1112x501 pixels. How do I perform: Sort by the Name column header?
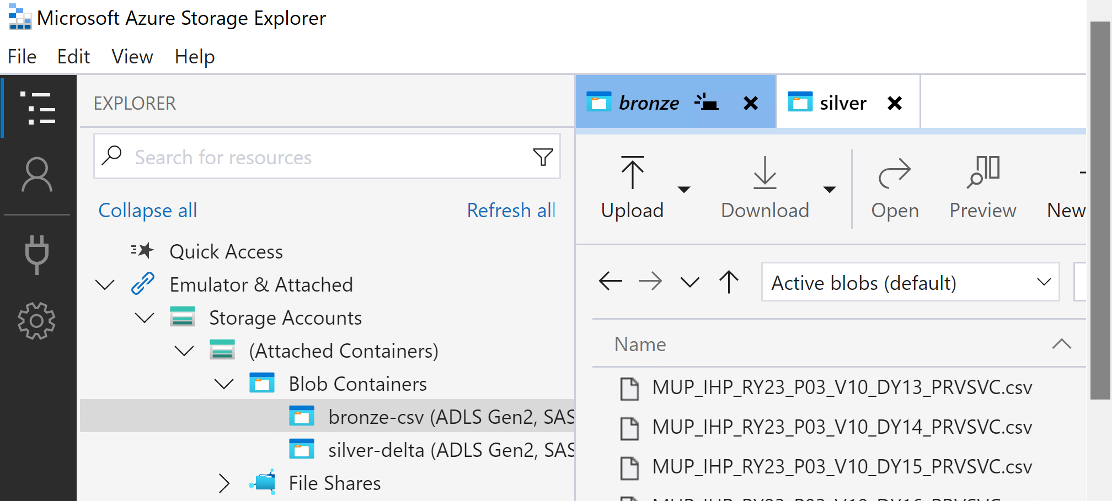click(x=640, y=344)
